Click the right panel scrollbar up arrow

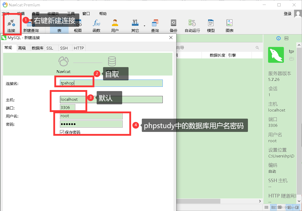299,45
